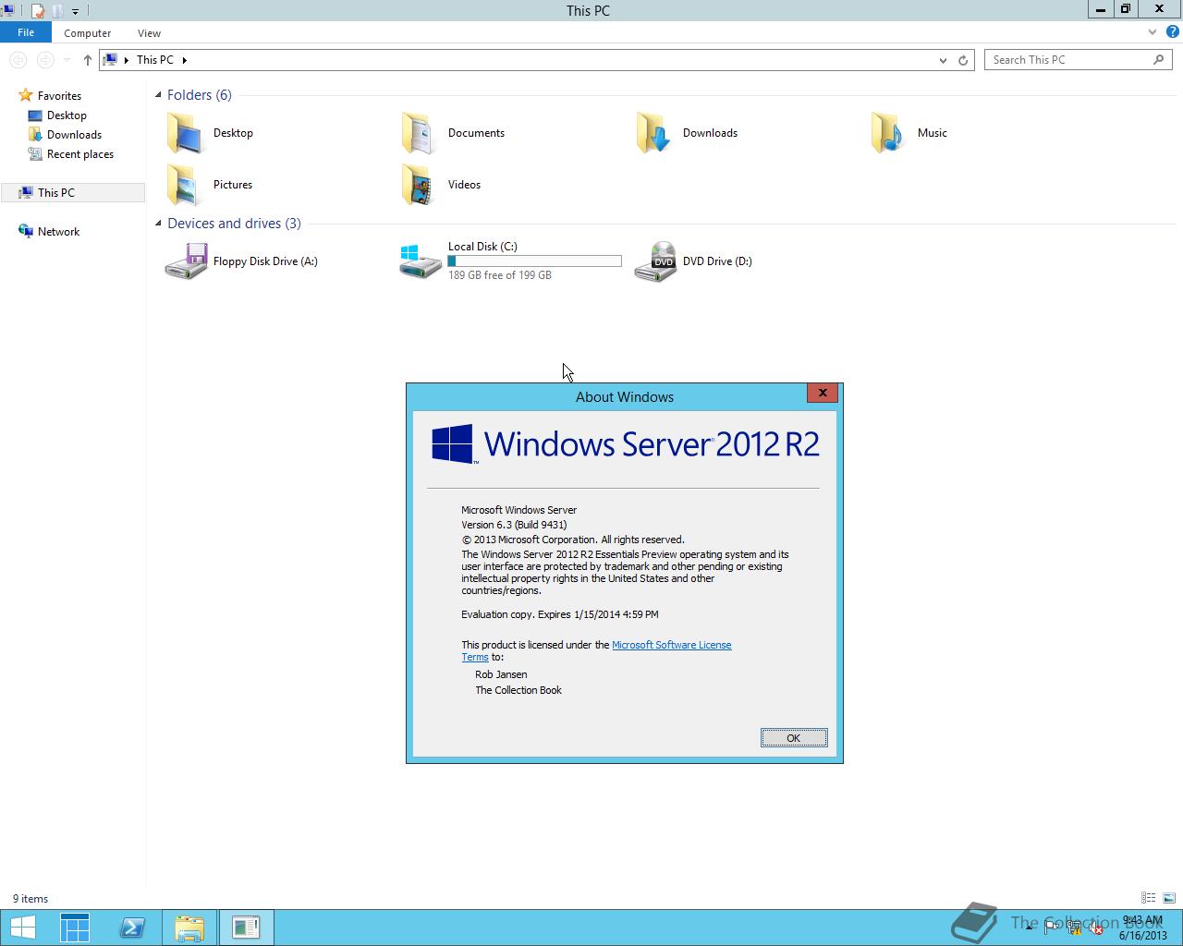Click the Properties quick access toolbar icon

(38, 11)
